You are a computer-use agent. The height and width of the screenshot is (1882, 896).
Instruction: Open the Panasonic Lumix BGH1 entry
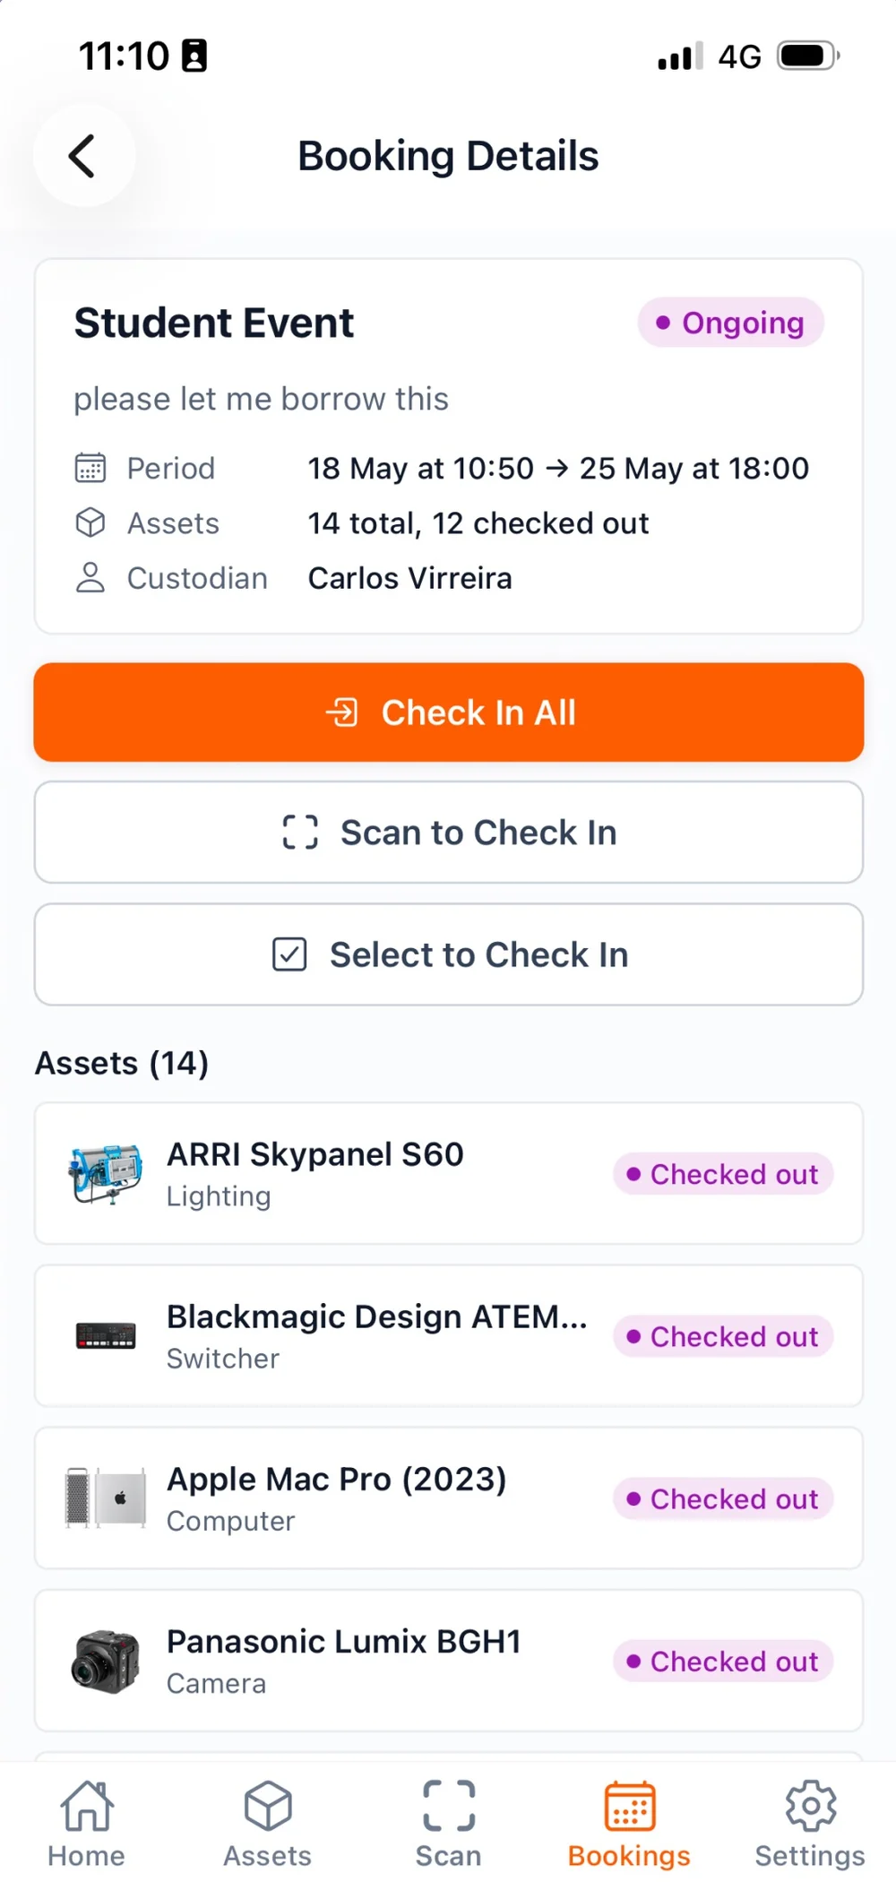point(449,1661)
